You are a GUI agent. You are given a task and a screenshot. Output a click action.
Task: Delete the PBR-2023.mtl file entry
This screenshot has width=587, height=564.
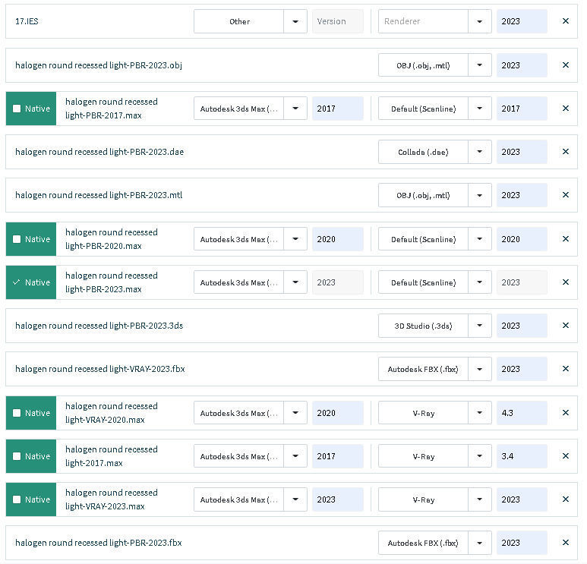click(x=565, y=195)
